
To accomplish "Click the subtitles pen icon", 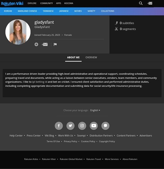I will (x=116, y=23).
